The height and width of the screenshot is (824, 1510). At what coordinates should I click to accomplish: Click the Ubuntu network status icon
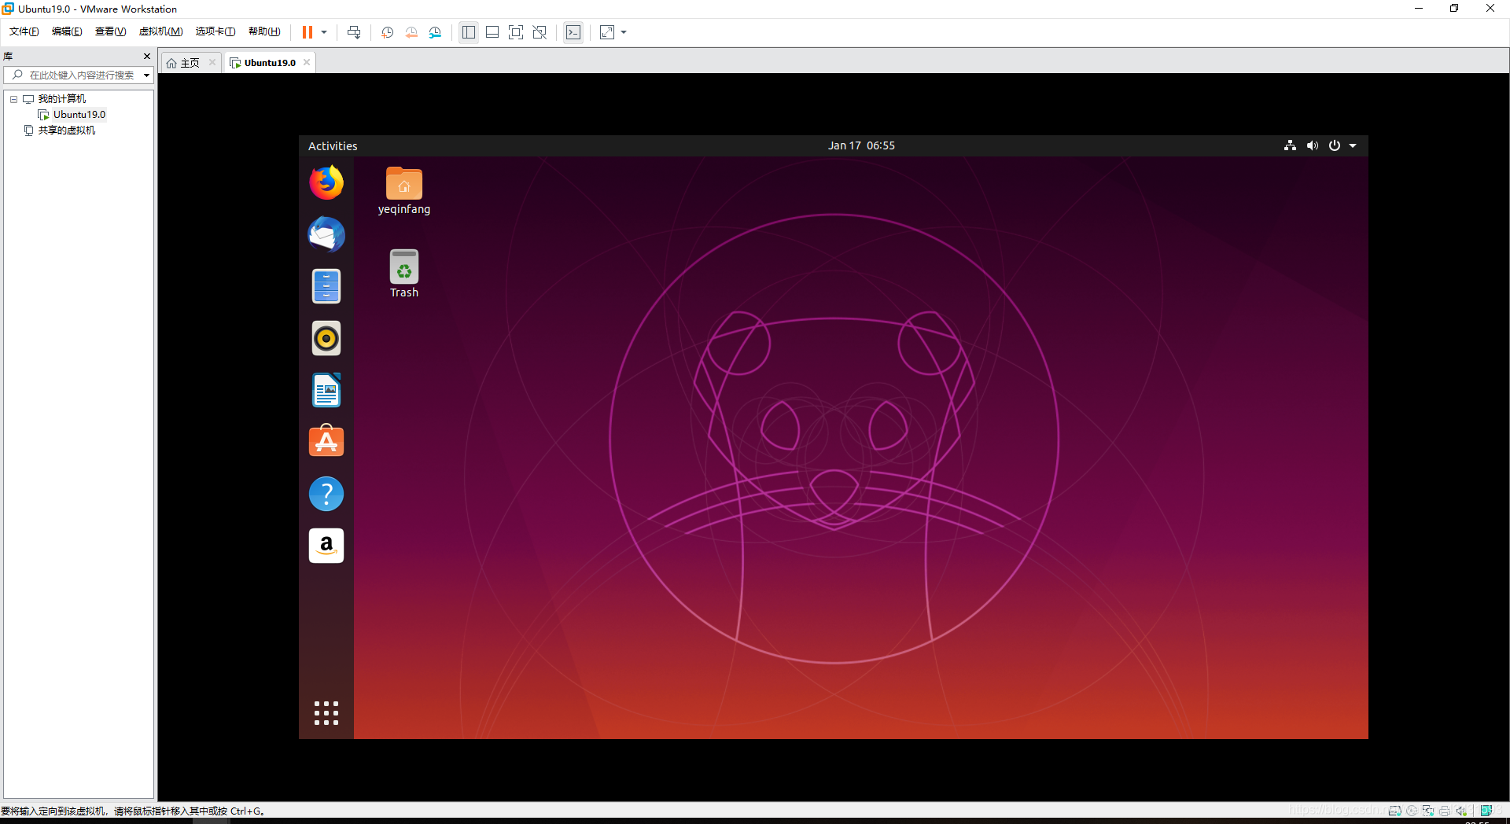coord(1290,145)
